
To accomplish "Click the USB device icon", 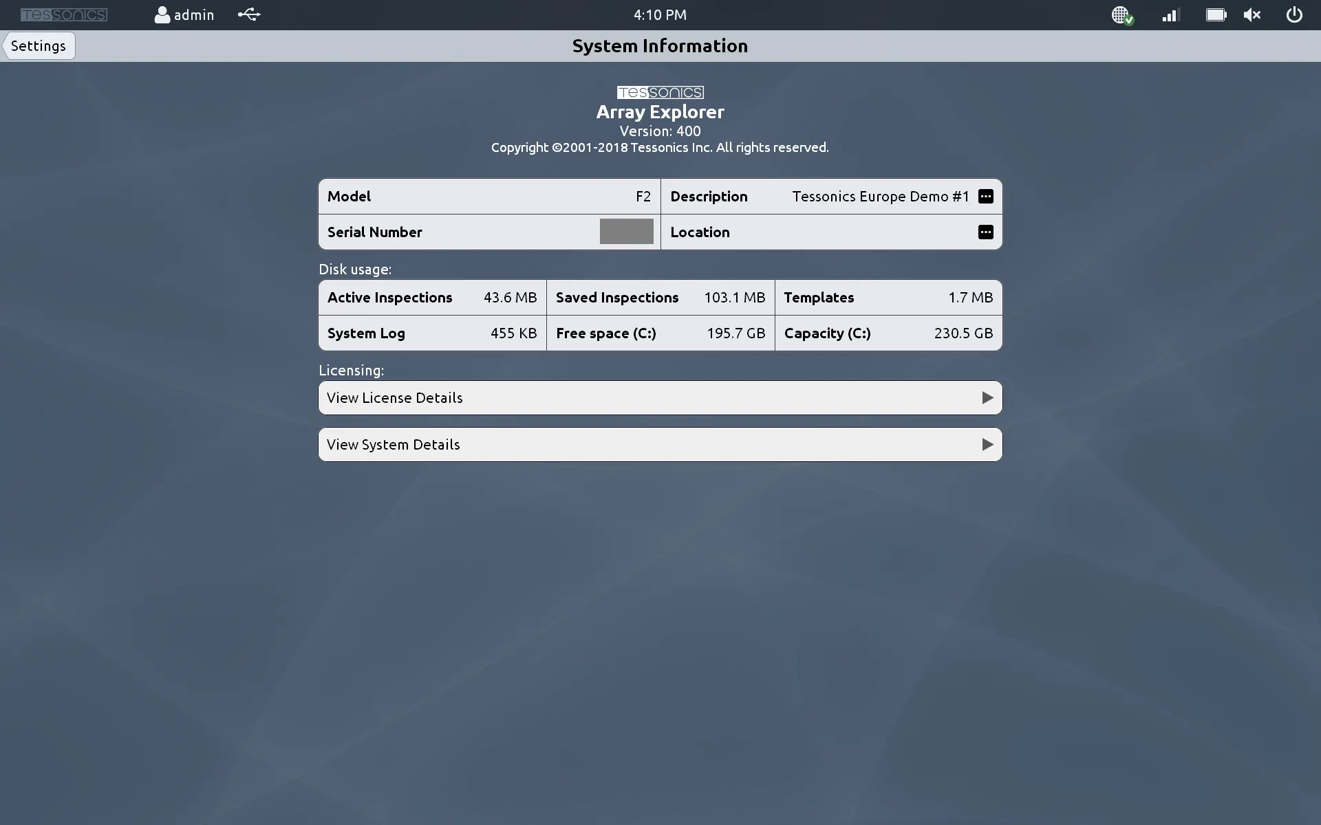I will [x=248, y=14].
